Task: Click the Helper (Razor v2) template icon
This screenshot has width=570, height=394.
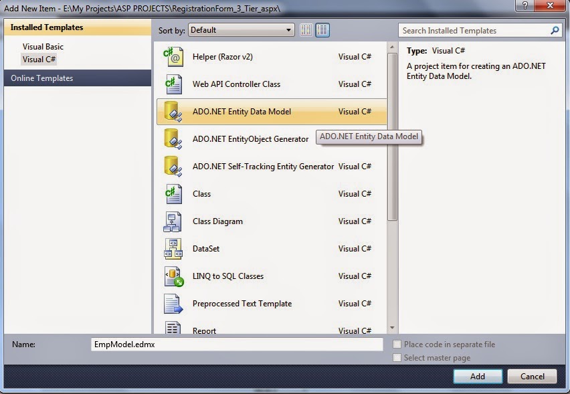Action: 173,57
